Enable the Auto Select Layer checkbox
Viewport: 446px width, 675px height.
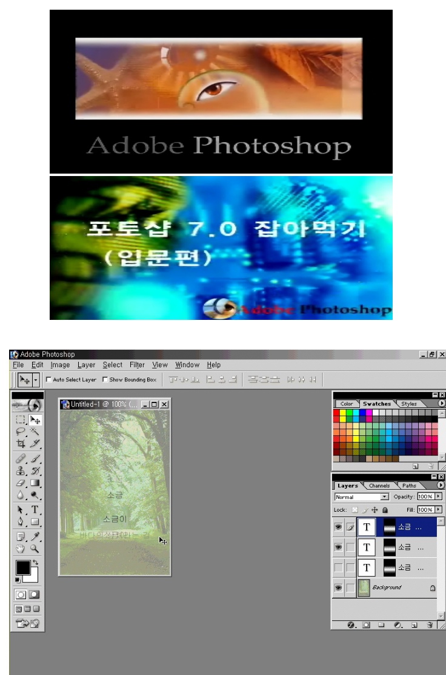(x=48, y=379)
